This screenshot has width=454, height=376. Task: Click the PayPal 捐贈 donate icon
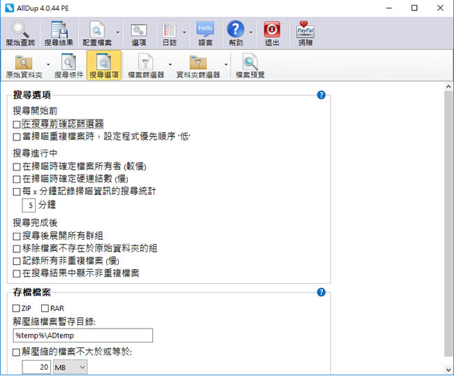point(305,34)
